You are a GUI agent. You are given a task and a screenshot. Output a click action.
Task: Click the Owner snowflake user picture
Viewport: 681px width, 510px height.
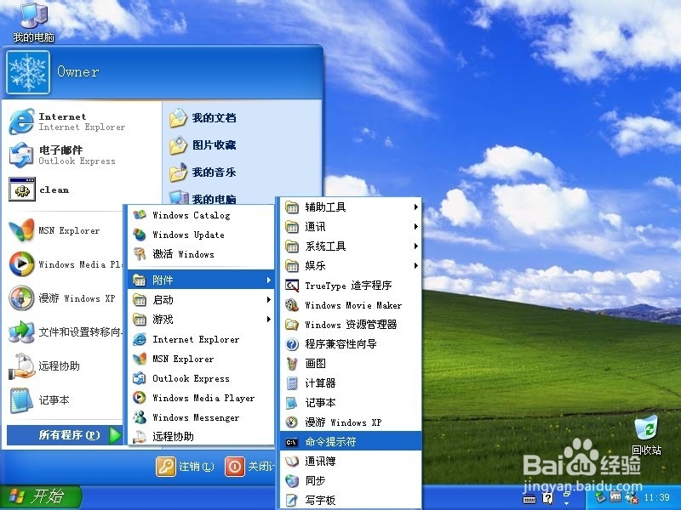[x=28, y=72]
